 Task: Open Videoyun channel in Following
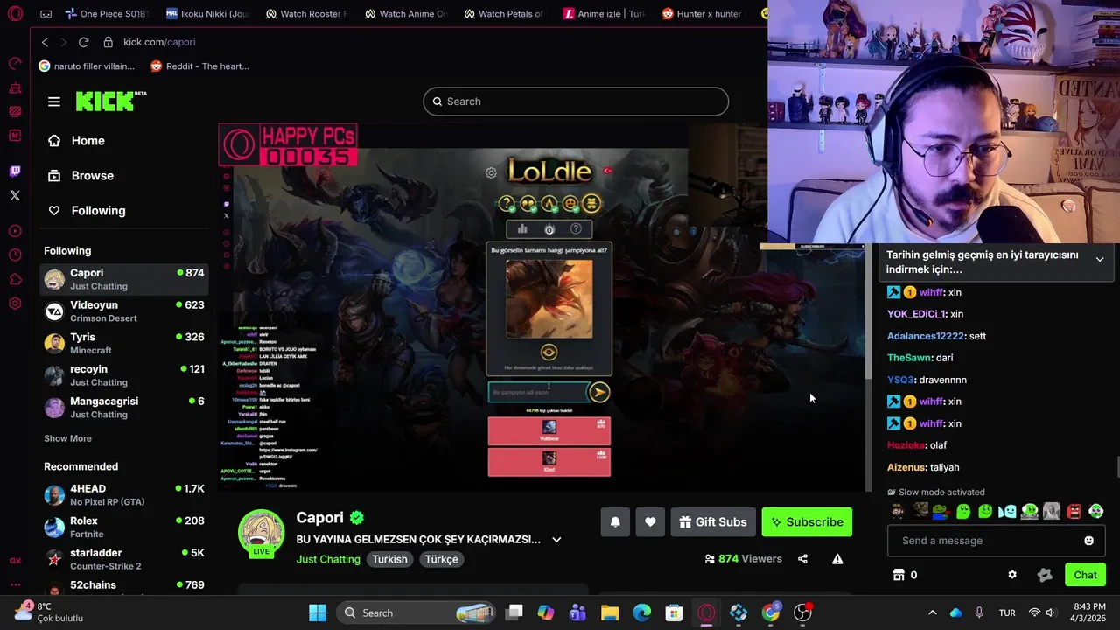tap(124, 311)
